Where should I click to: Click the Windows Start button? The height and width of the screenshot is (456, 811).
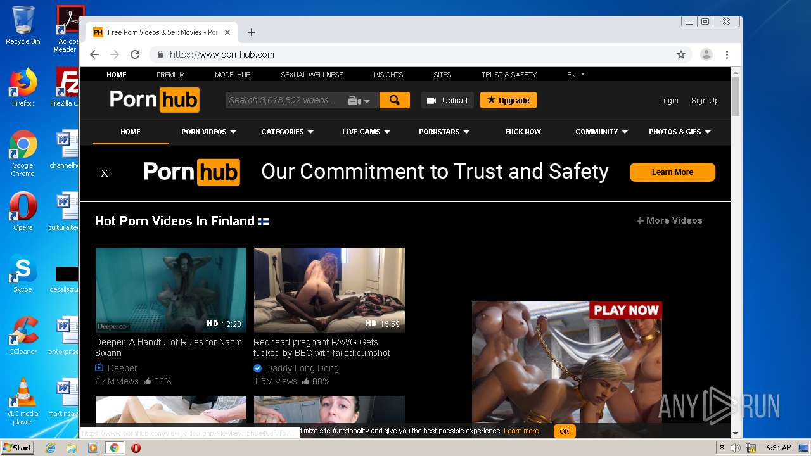(x=18, y=448)
